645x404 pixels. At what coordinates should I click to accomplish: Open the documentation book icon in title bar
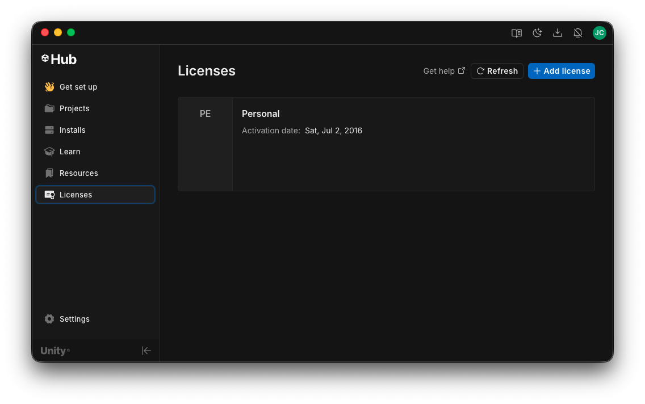coord(516,33)
